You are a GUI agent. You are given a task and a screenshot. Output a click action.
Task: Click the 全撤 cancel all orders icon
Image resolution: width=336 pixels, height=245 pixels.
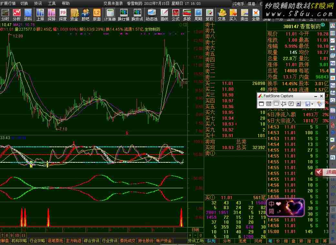click(256, 14)
